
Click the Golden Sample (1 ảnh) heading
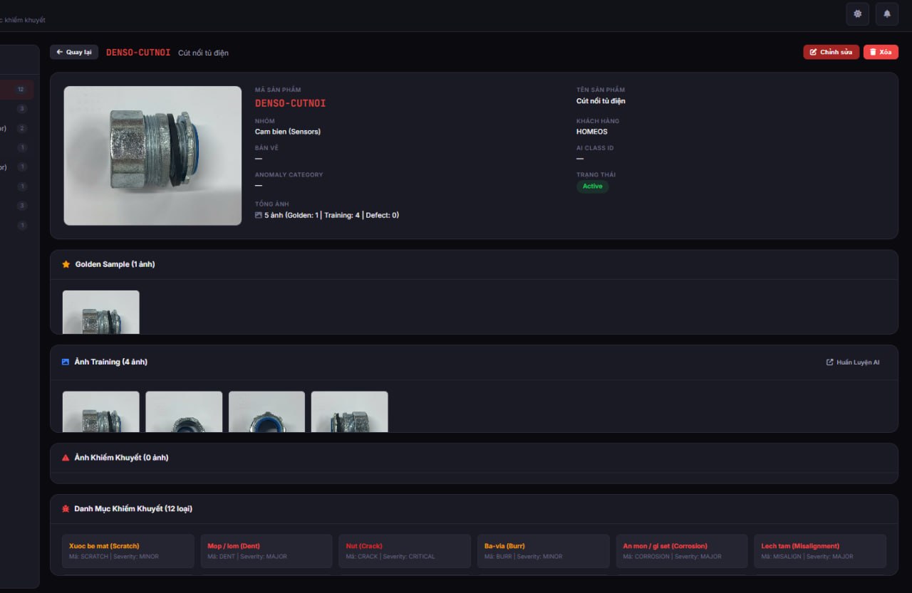click(115, 264)
